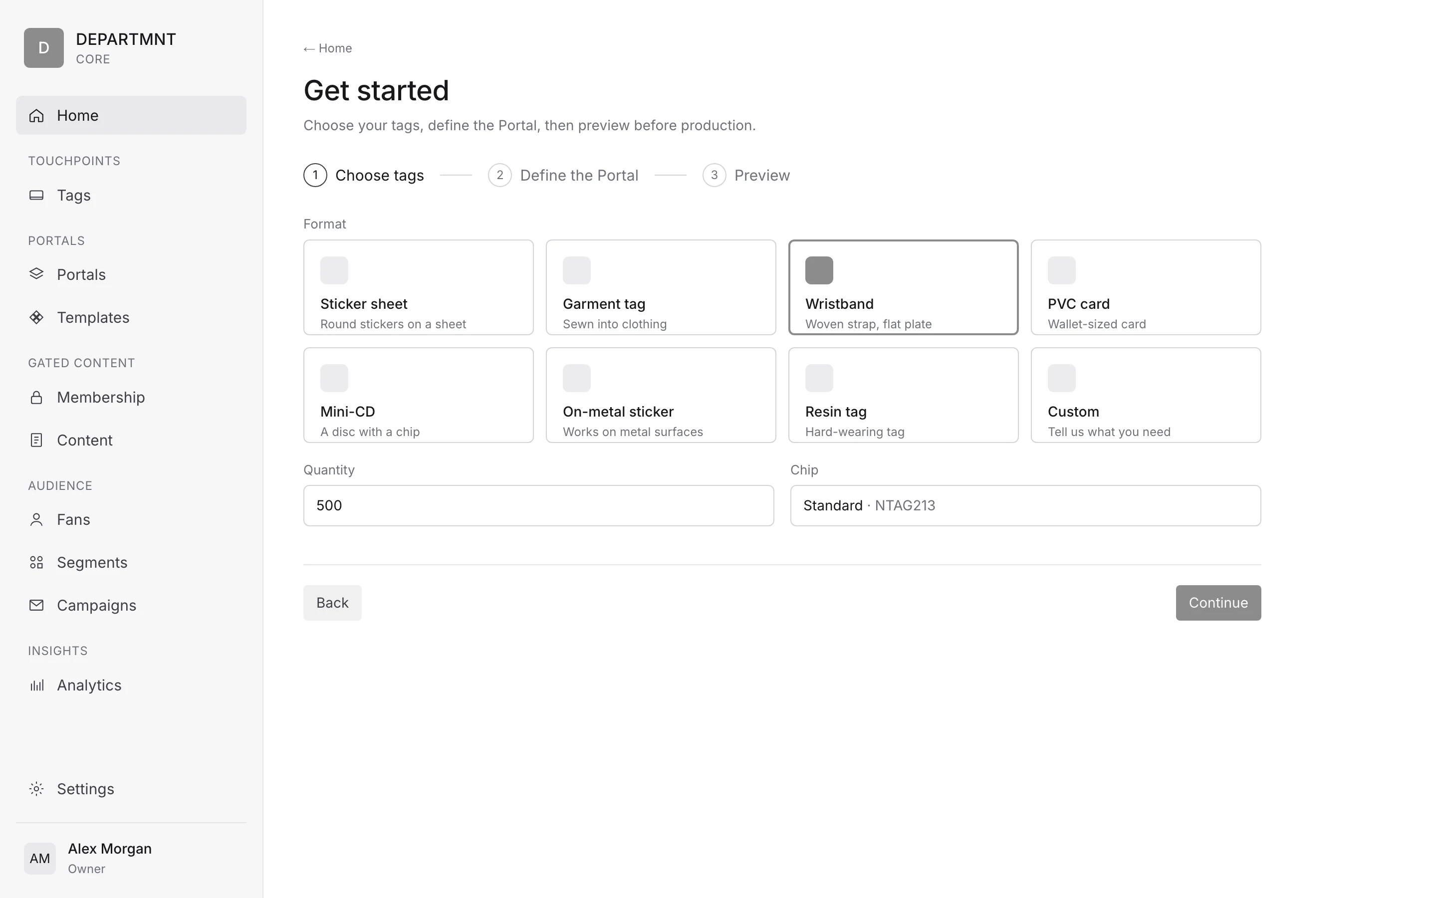
Task: Click the Mini-CD format icon
Action: (x=334, y=378)
